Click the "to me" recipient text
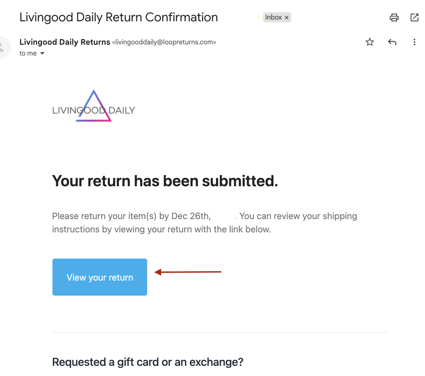The width and height of the screenshot is (425, 376). (28, 53)
